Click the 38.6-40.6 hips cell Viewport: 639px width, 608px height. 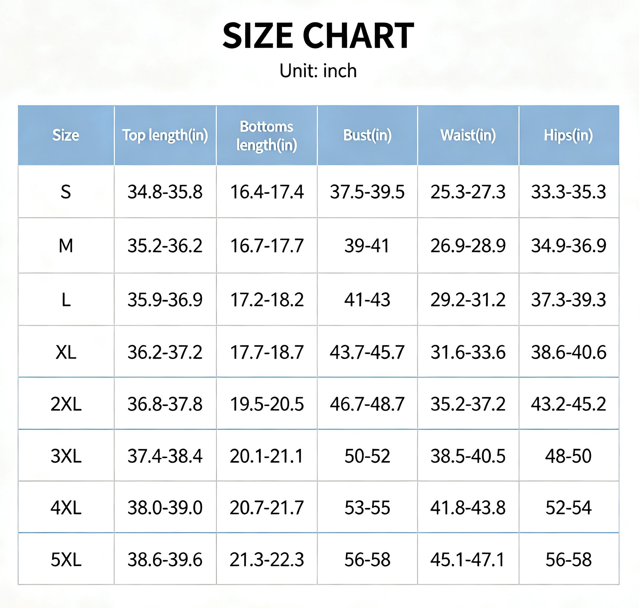tap(569, 353)
